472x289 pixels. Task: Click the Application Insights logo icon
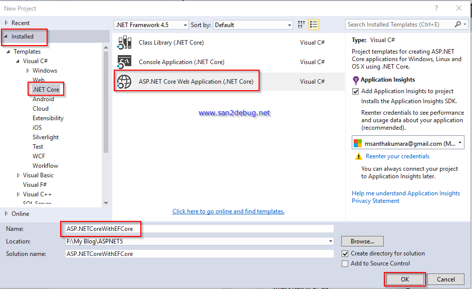pos(356,80)
